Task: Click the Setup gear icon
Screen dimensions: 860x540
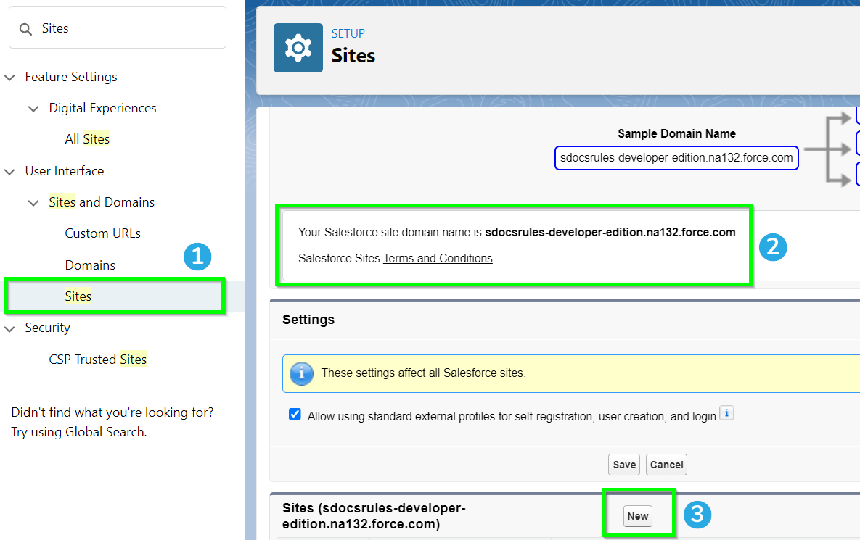Action: [x=298, y=48]
